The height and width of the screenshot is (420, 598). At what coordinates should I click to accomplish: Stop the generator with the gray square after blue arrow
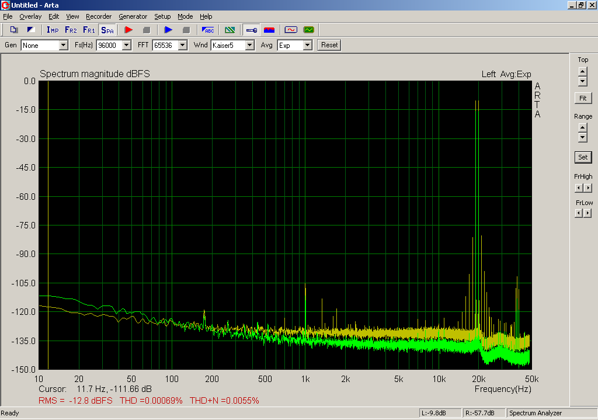[186, 30]
